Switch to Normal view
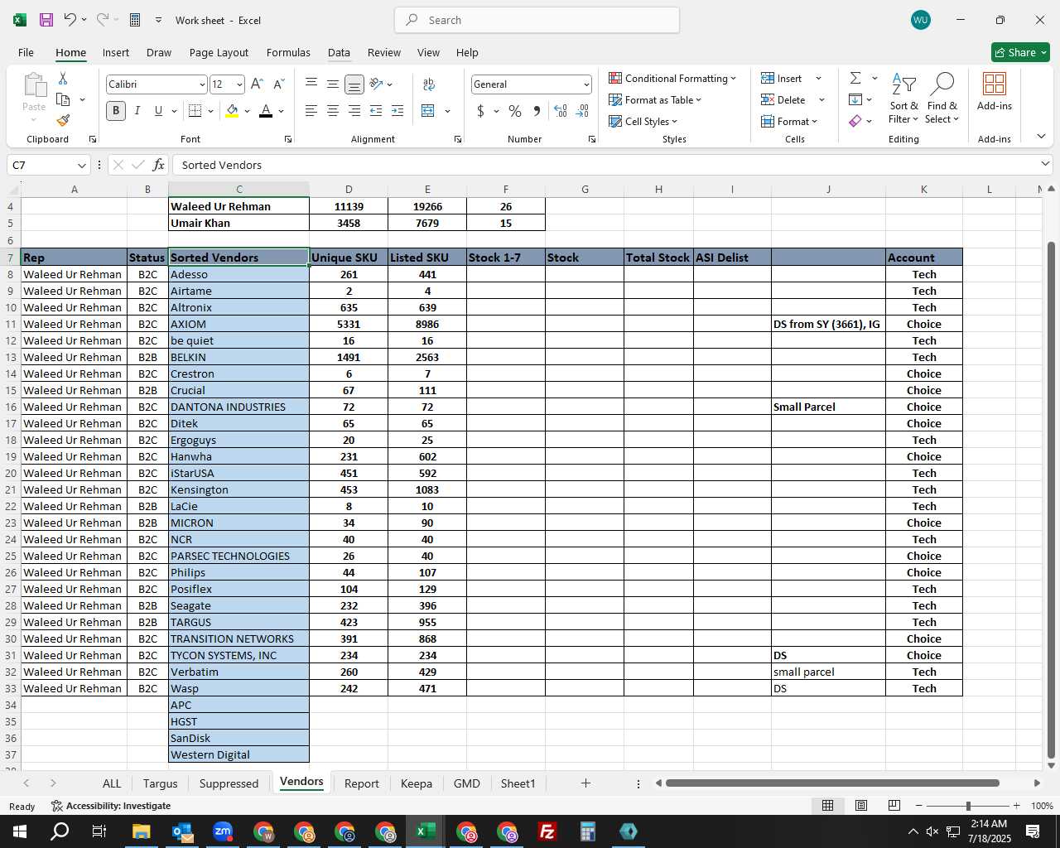1060x848 pixels. click(827, 806)
